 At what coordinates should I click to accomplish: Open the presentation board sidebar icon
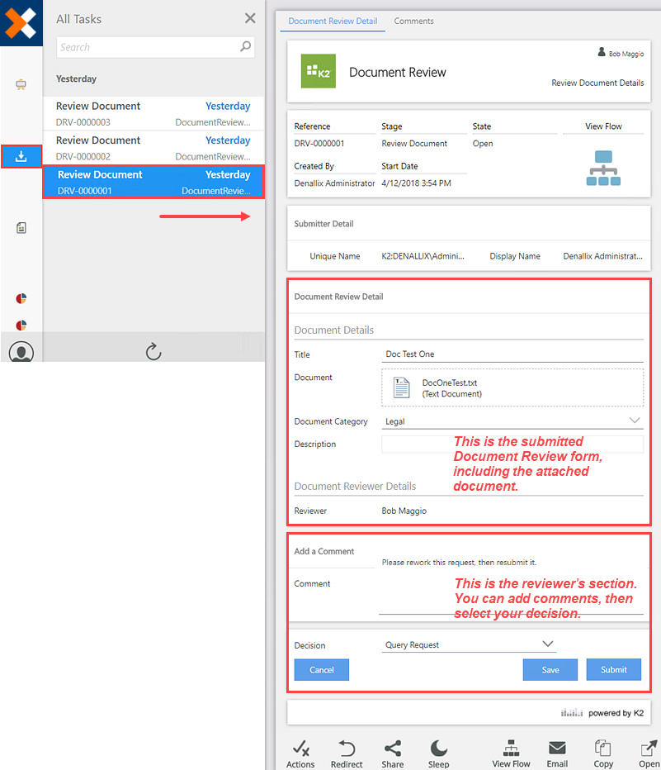coord(21,84)
